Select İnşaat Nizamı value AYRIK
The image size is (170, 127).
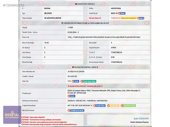click(114, 47)
